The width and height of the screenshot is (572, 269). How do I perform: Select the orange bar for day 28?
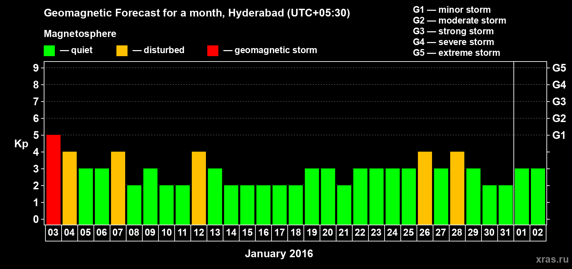click(x=457, y=188)
